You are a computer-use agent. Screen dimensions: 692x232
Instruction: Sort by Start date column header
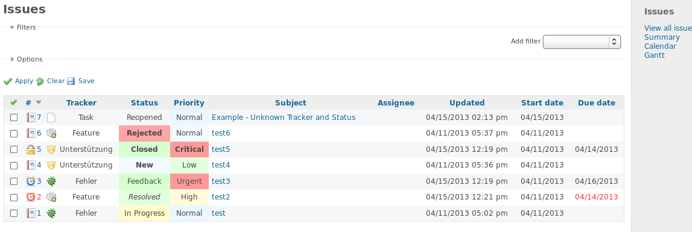[542, 103]
